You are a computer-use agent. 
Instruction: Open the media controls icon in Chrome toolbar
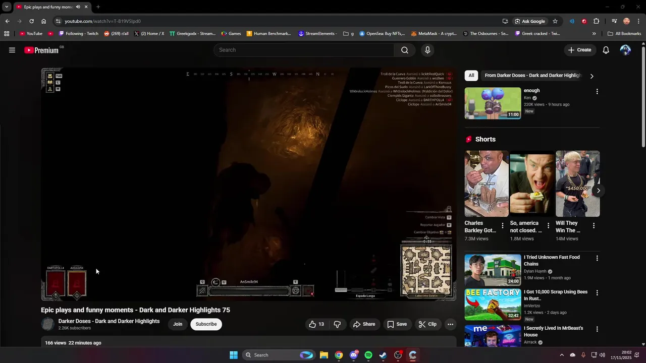coord(614,21)
